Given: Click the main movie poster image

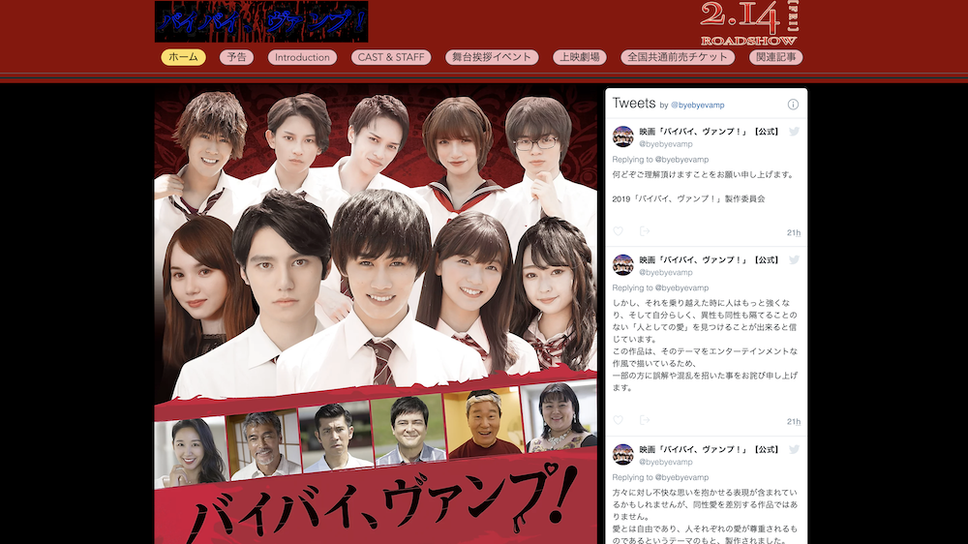Looking at the screenshot, I should click(376, 315).
